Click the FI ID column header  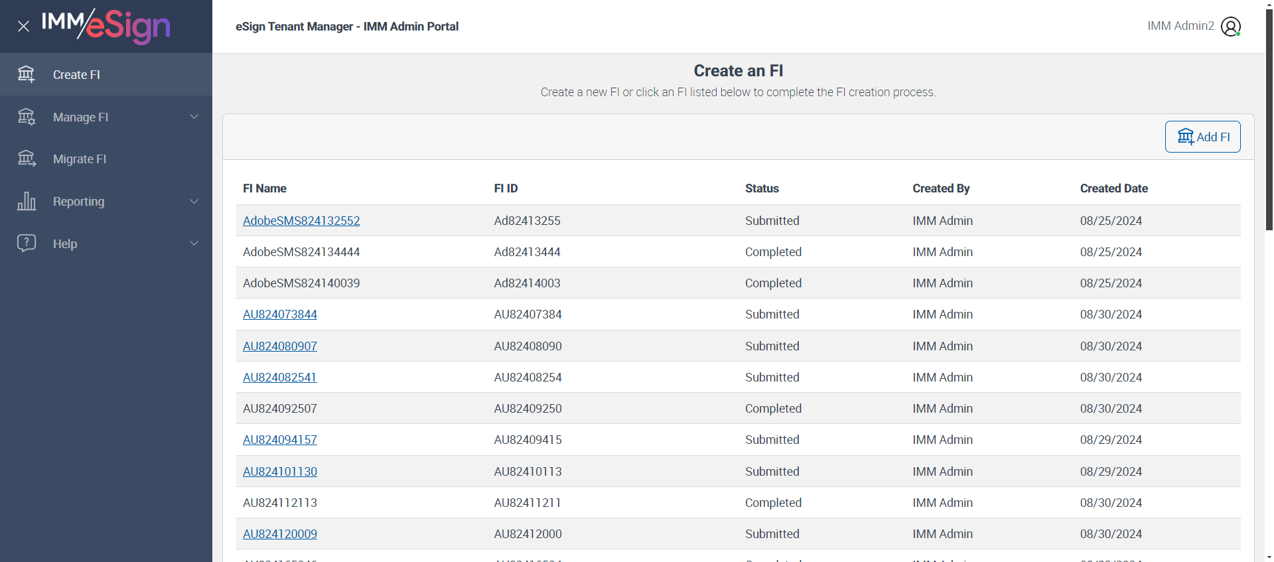tap(506, 188)
